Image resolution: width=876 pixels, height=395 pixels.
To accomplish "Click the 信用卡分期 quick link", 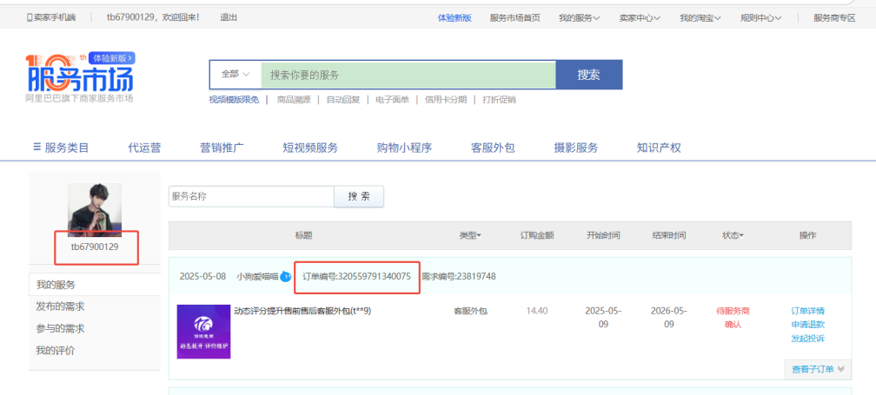I will (x=445, y=100).
